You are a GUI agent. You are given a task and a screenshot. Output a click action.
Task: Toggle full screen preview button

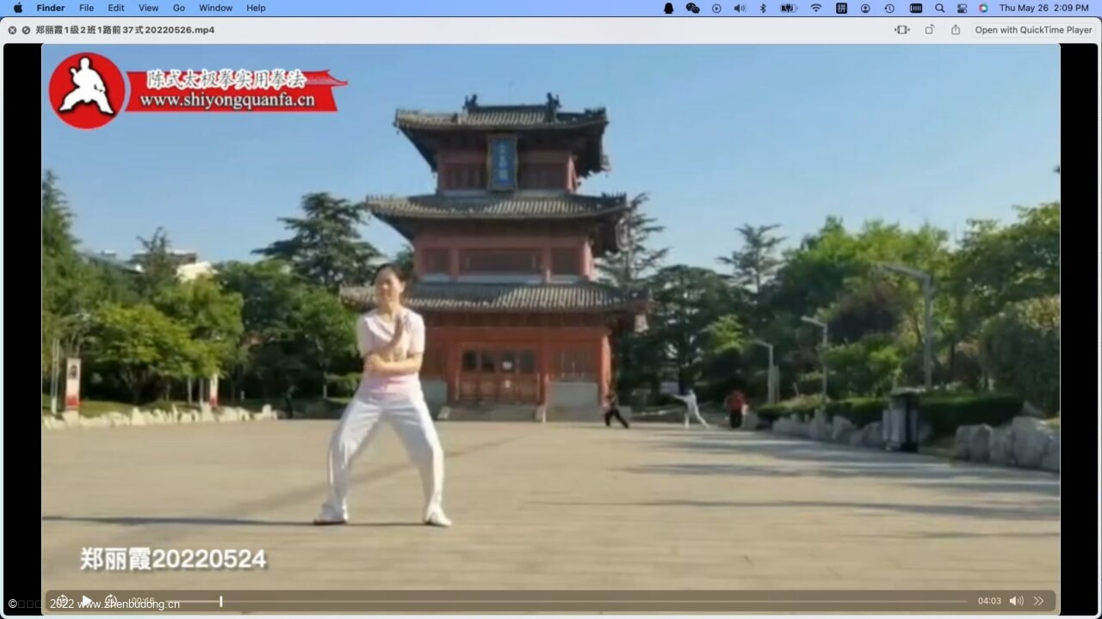pos(26,30)
